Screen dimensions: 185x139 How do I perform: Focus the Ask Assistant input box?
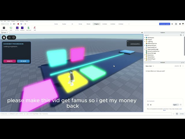(x=164, y=101)
